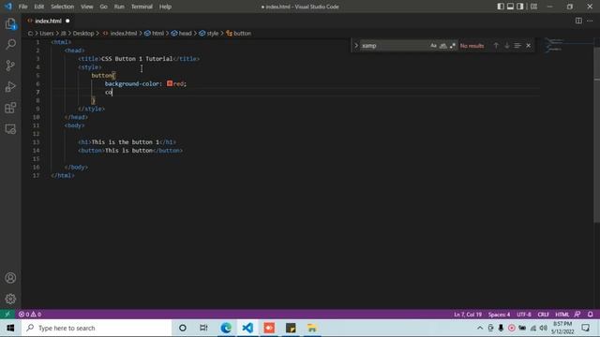Click HTML language mode in status bar
The image size is (600, 337).
[x=562, y=315]
